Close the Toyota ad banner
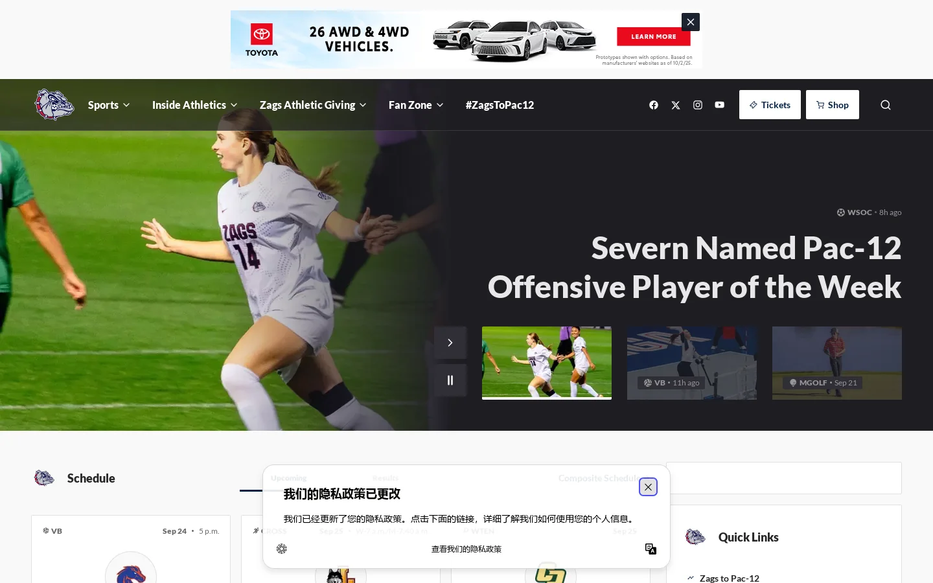 click(691, 22)
